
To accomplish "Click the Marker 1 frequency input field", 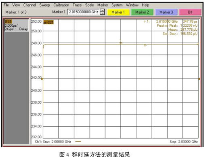I will 83,12.
